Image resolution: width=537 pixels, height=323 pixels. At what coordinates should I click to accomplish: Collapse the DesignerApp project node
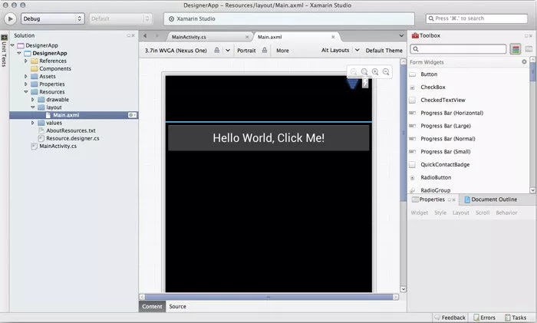pyautogui.click(x=19, y=53)
